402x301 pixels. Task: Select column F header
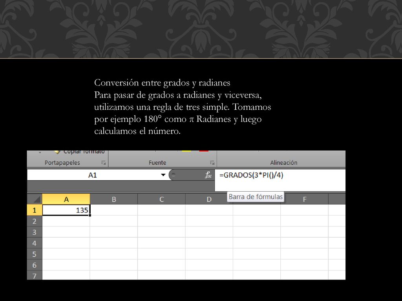[305, 199]
